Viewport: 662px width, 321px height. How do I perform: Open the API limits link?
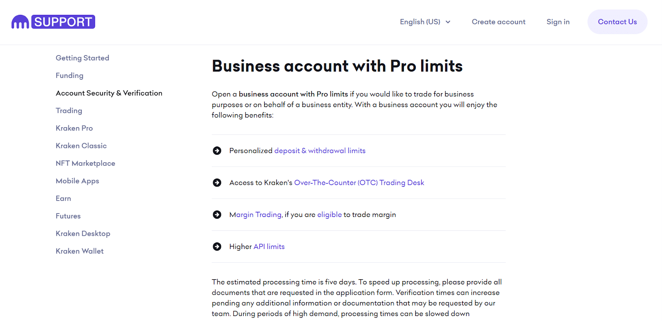pos(269,247)
